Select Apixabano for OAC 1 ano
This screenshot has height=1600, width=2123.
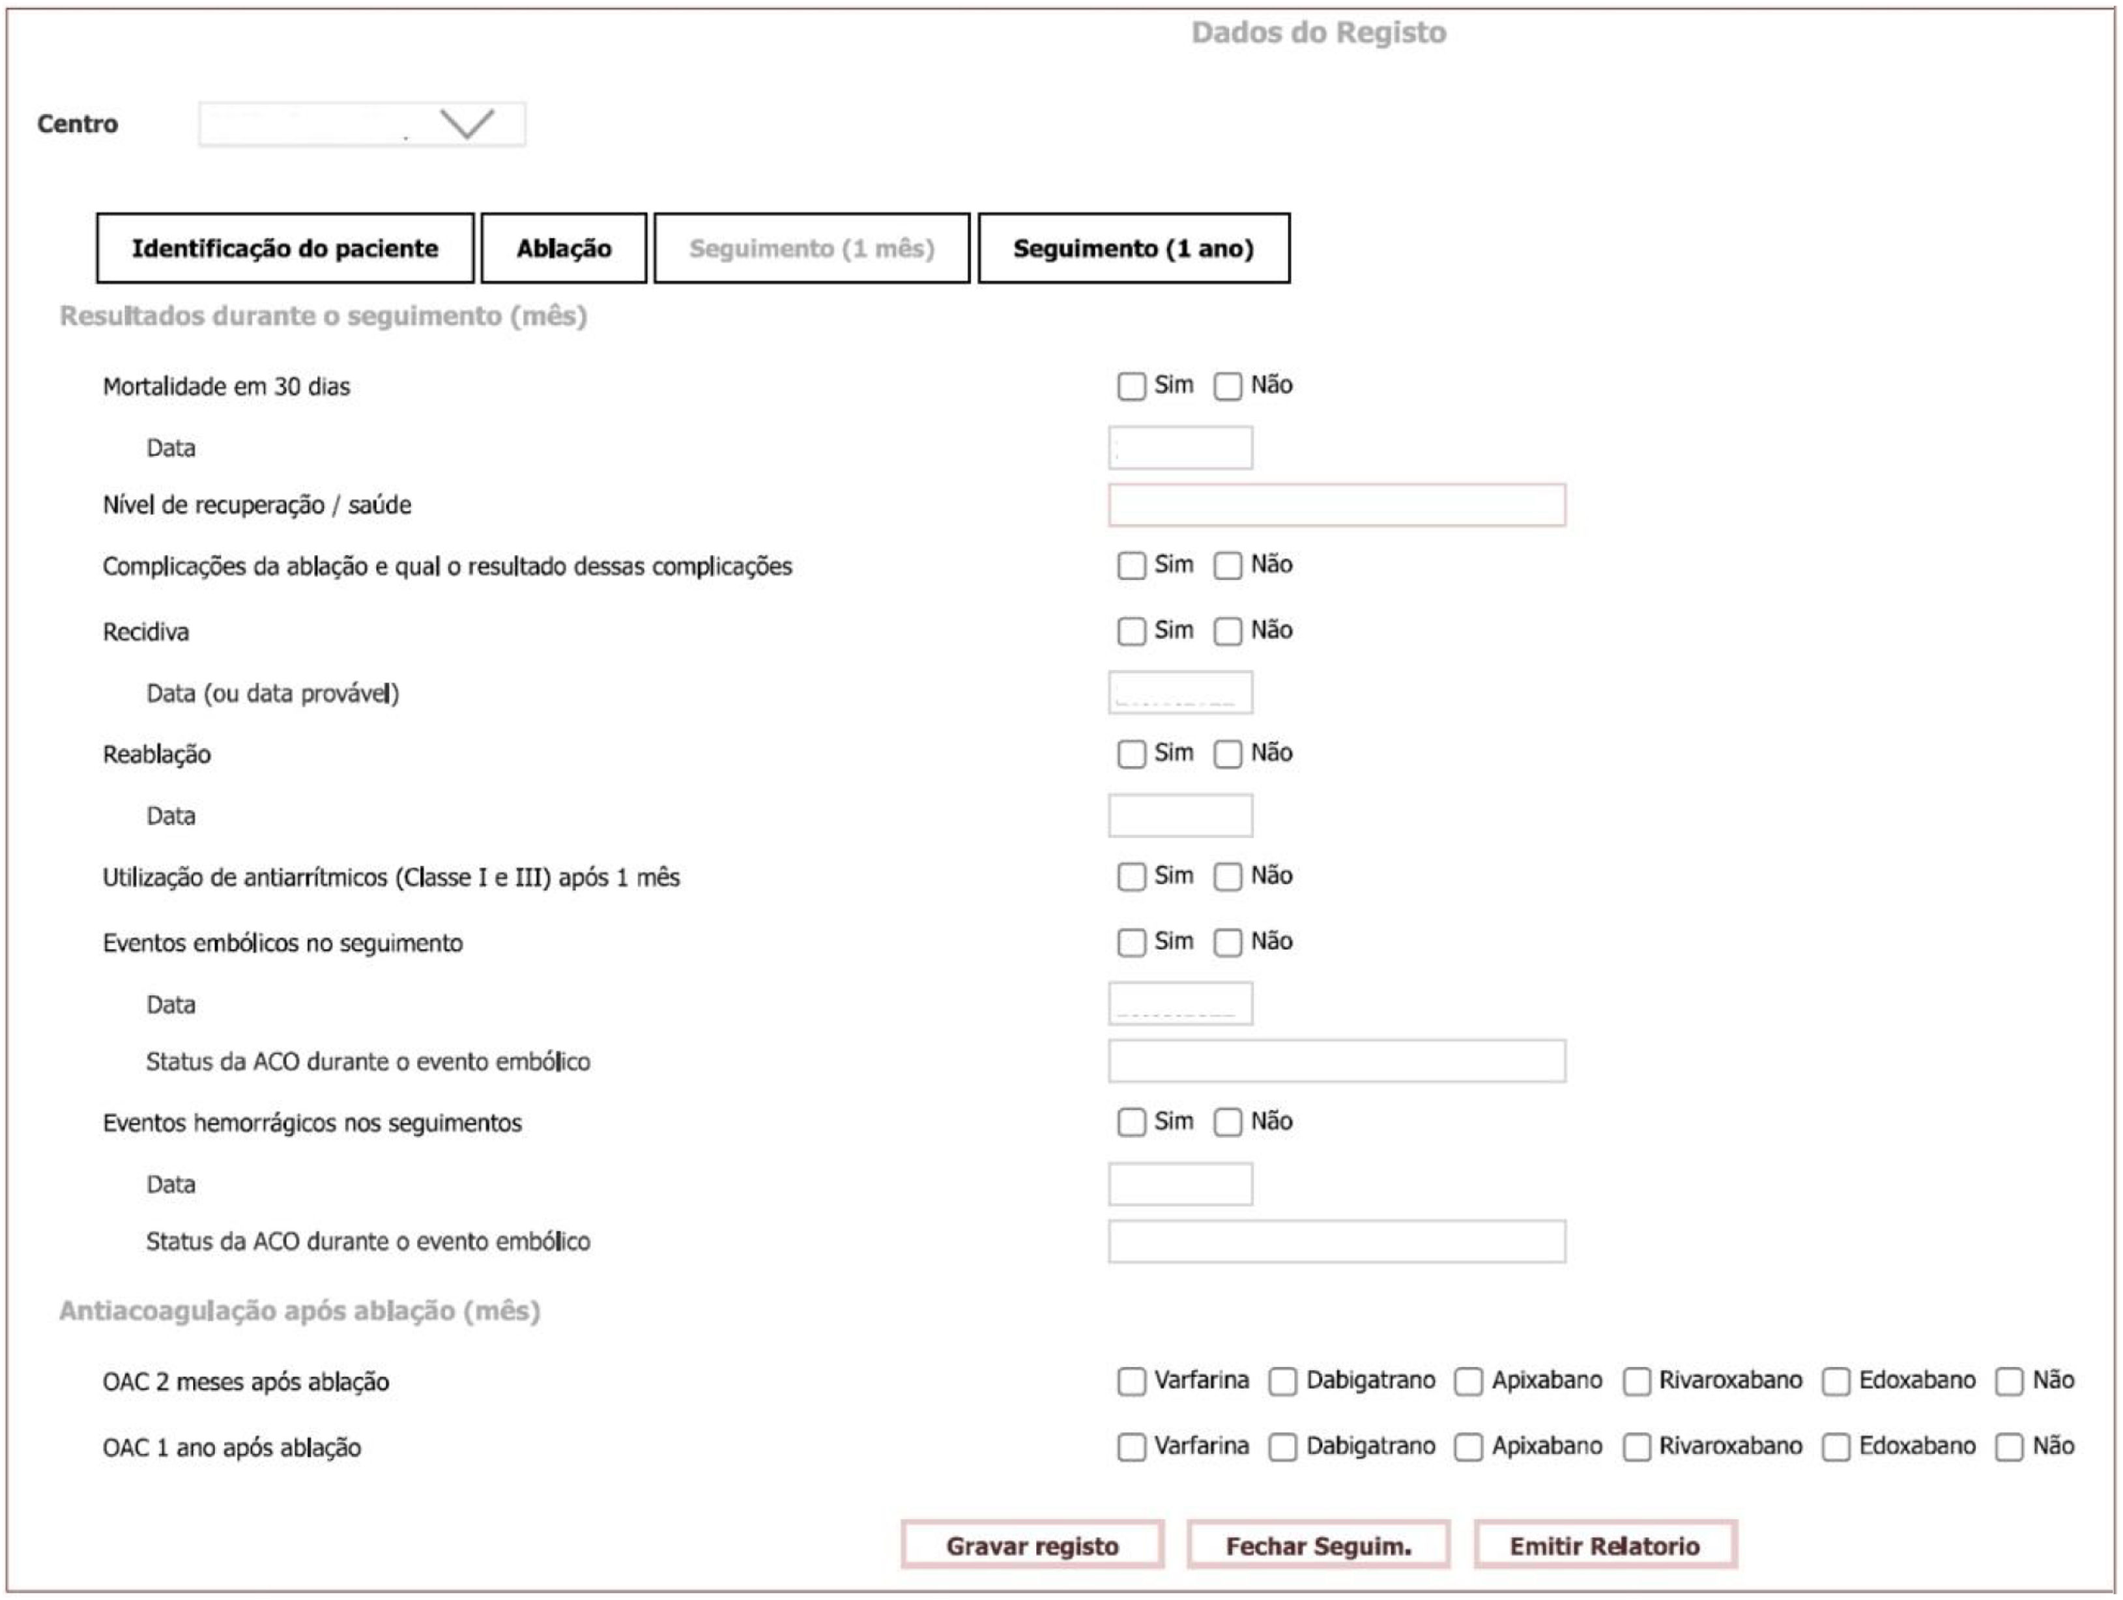[x=1468, y=1448]
